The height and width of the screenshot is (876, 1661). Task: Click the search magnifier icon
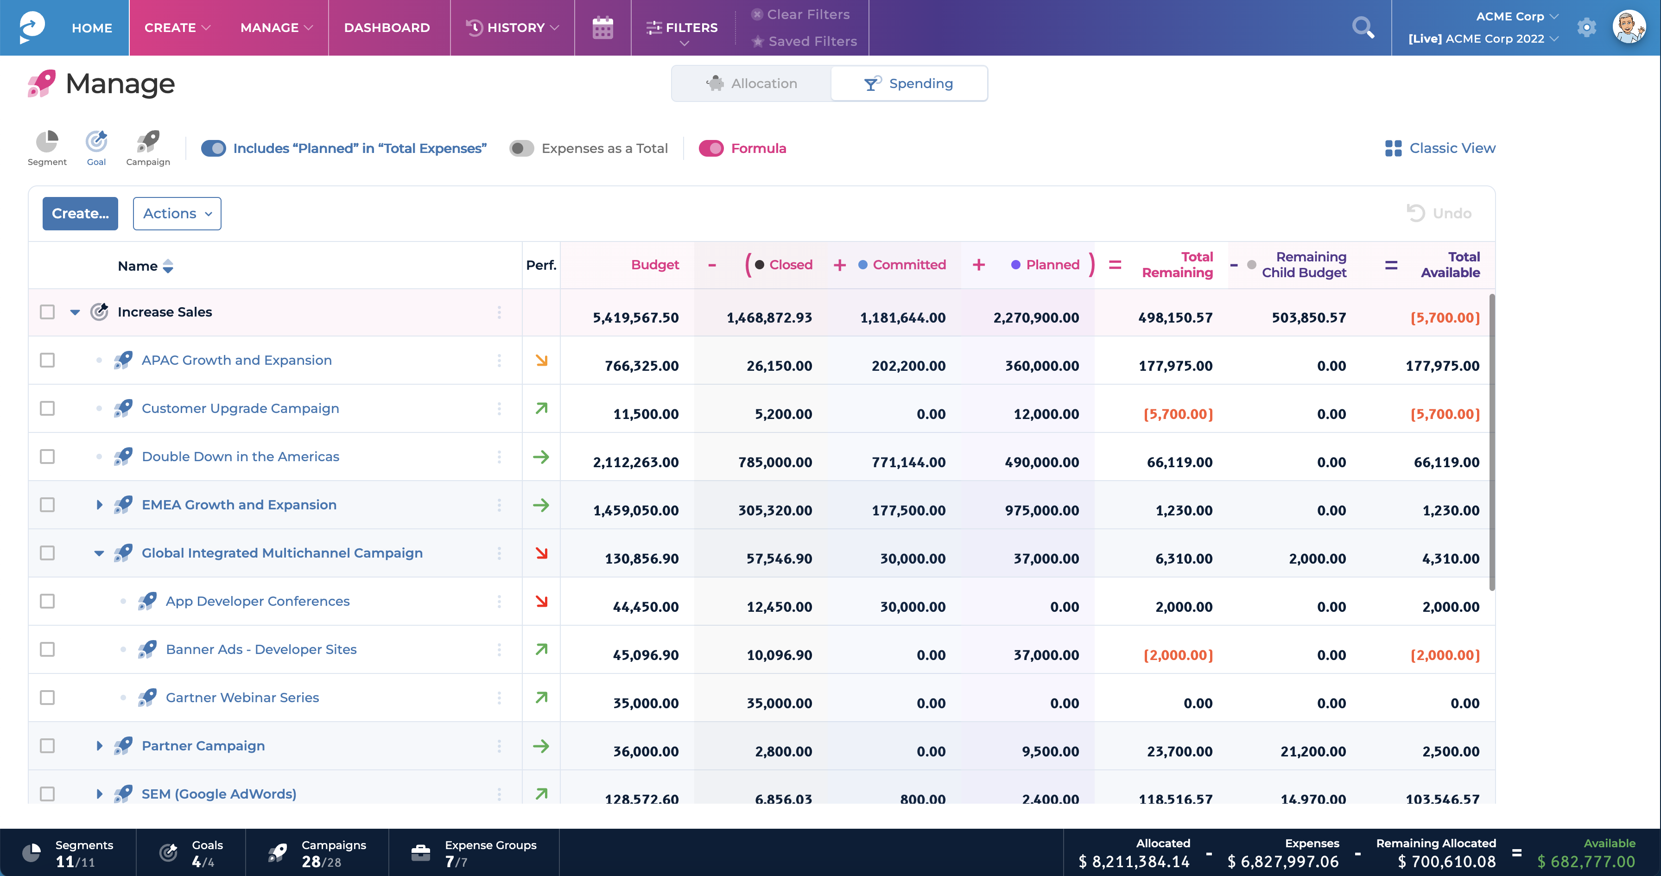(1363, 28)
